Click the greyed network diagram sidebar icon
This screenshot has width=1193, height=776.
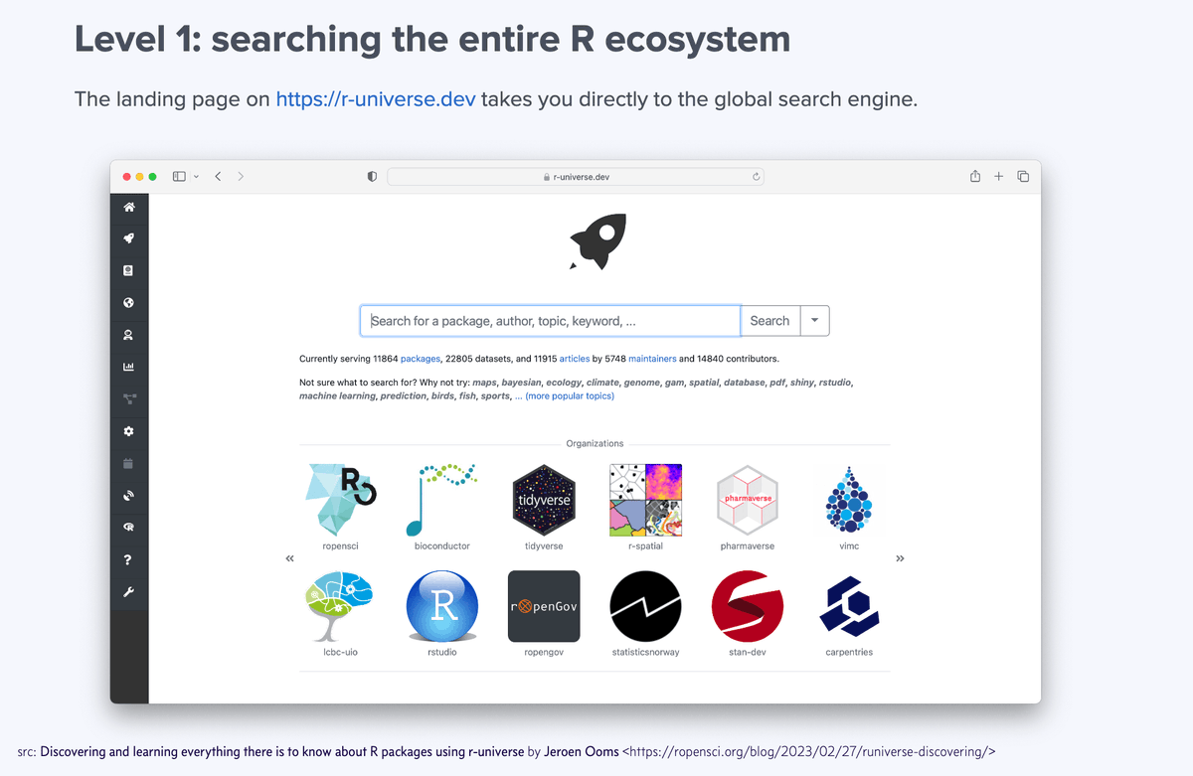(128, 399)
